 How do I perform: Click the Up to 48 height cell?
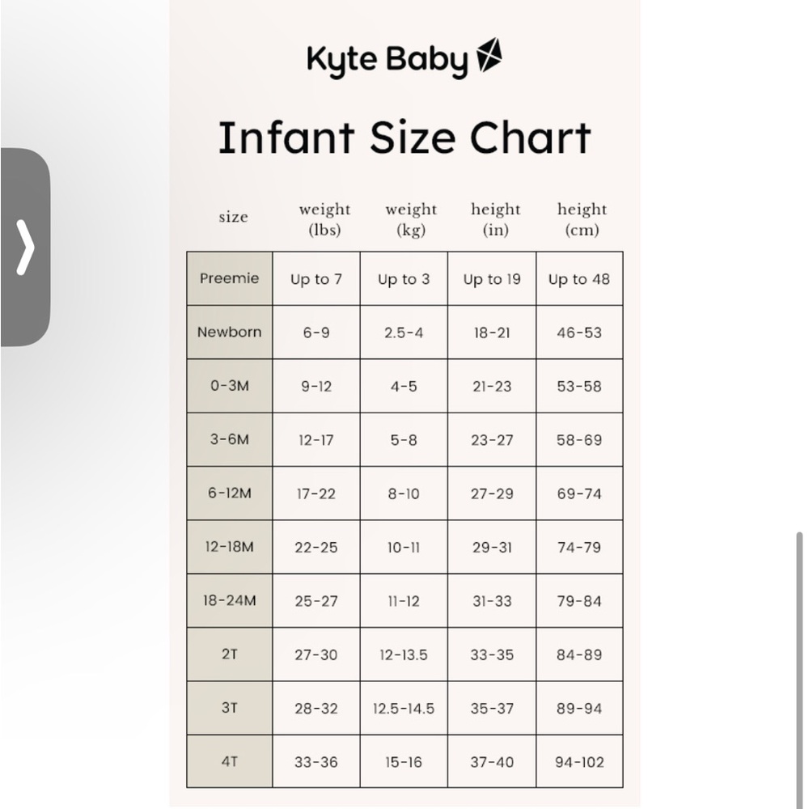tap(579, 278)
